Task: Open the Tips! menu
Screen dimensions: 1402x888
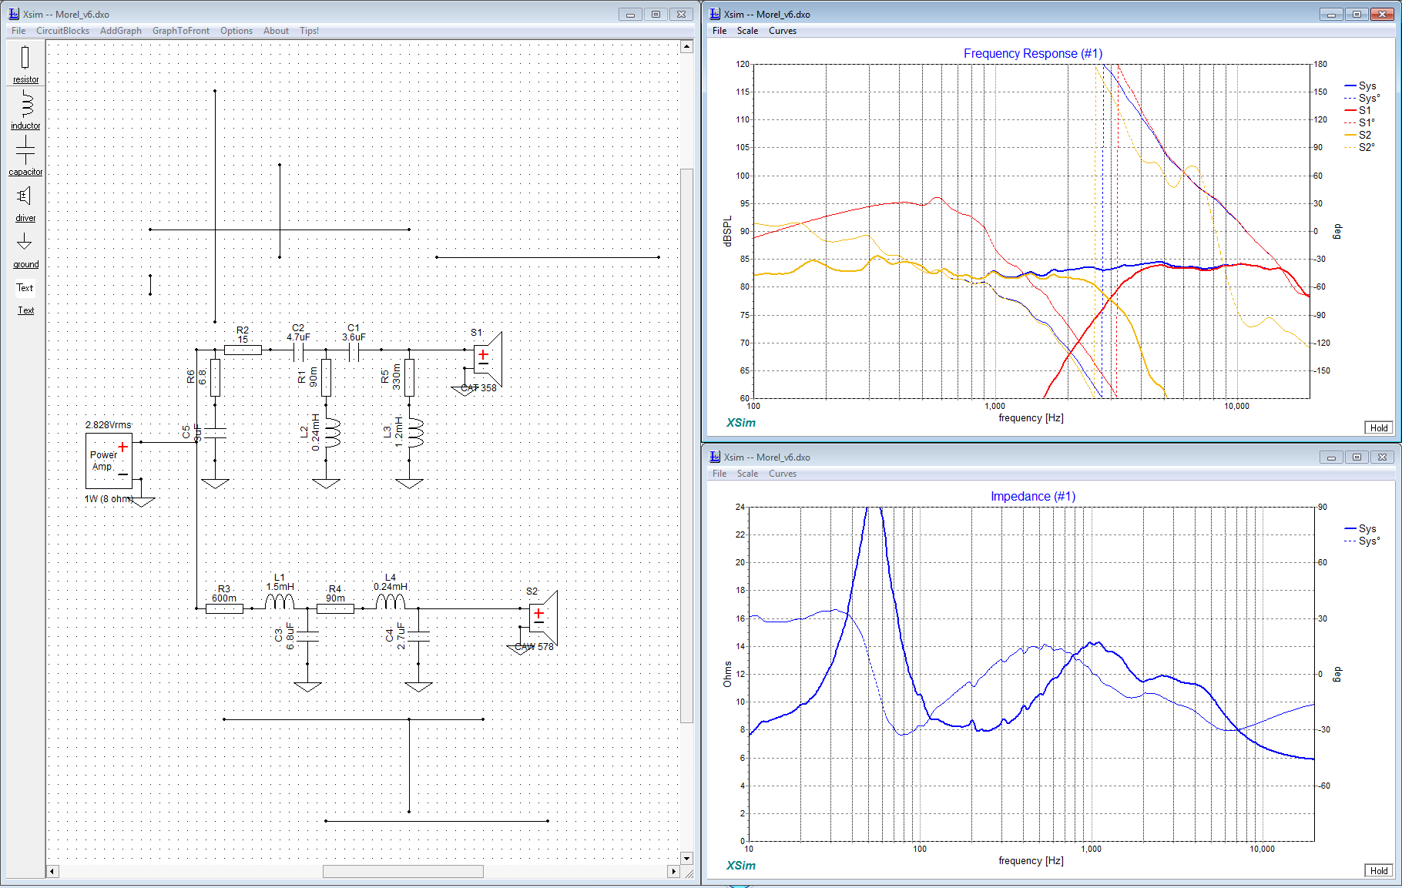Action: pyautogui.click(x=309, y=31)
